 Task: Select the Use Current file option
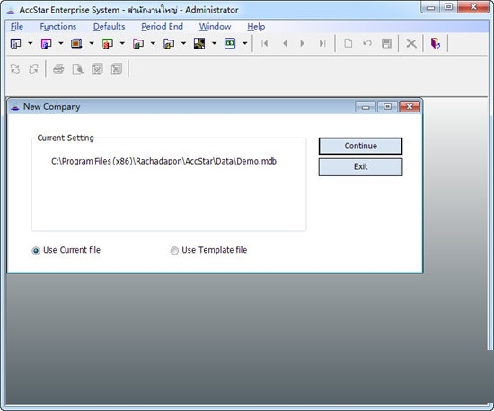[x=66, y=250]
